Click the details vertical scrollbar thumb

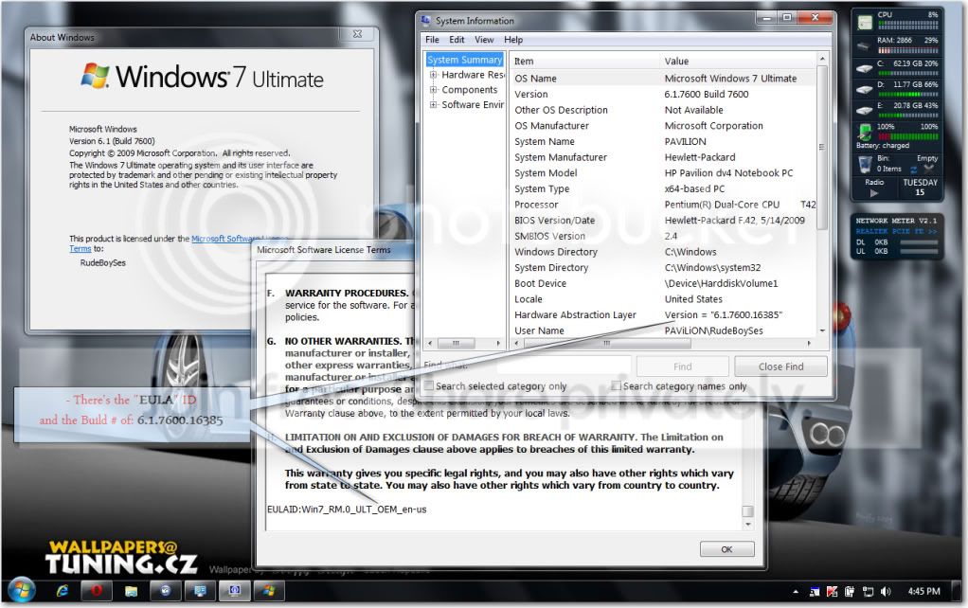(x=822, y=148)
